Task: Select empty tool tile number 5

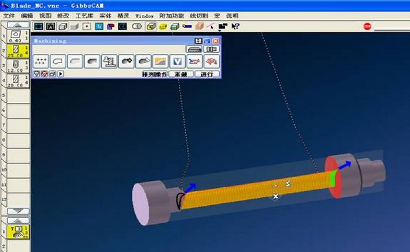Action: [18, 96]
